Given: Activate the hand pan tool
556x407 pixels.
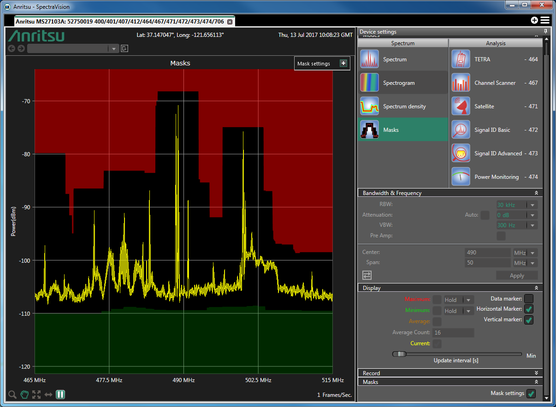Looking at the screenshot, I should [x=24, y=395].
